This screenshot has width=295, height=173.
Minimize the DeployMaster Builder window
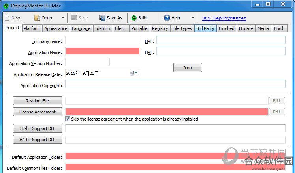(257, 4)
